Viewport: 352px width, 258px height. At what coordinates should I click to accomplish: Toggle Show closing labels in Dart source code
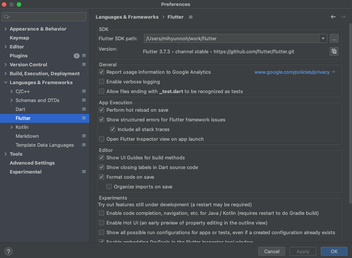pos(102,167)
